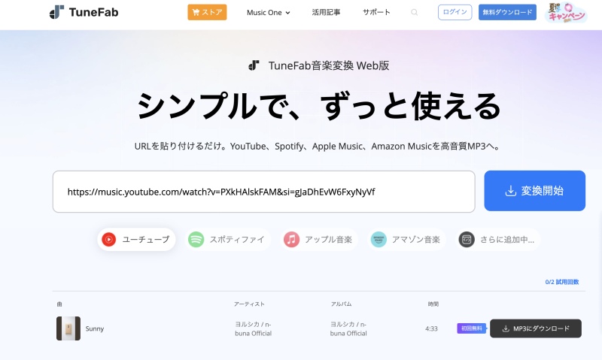Select the アップル音楽 Apple Music tab

pyautogui.click(x=318, y=240)
